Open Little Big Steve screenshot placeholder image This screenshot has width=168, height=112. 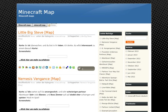(57, 57)
